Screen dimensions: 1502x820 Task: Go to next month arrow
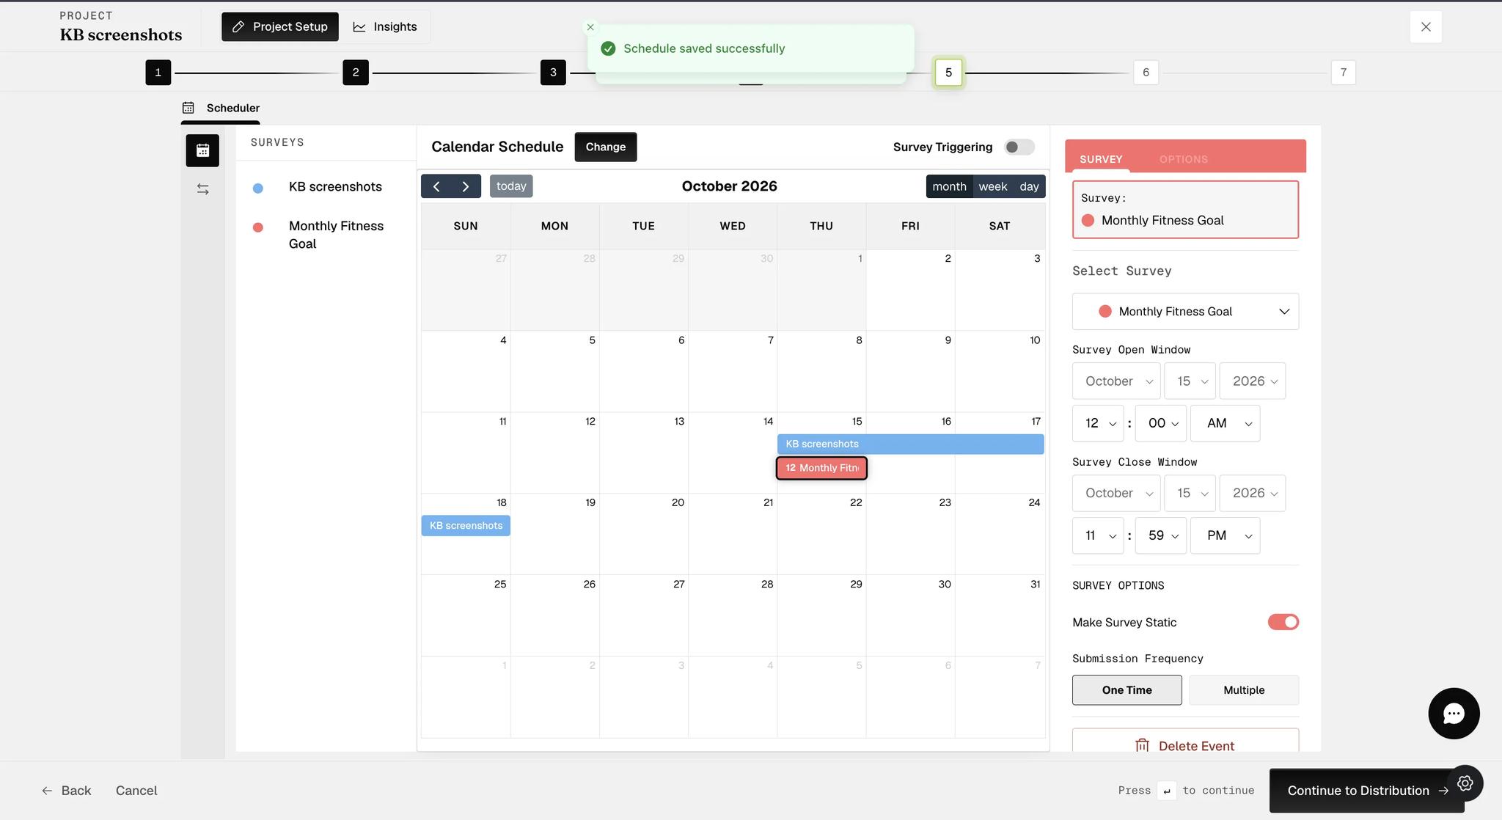(x=466, y=186)
